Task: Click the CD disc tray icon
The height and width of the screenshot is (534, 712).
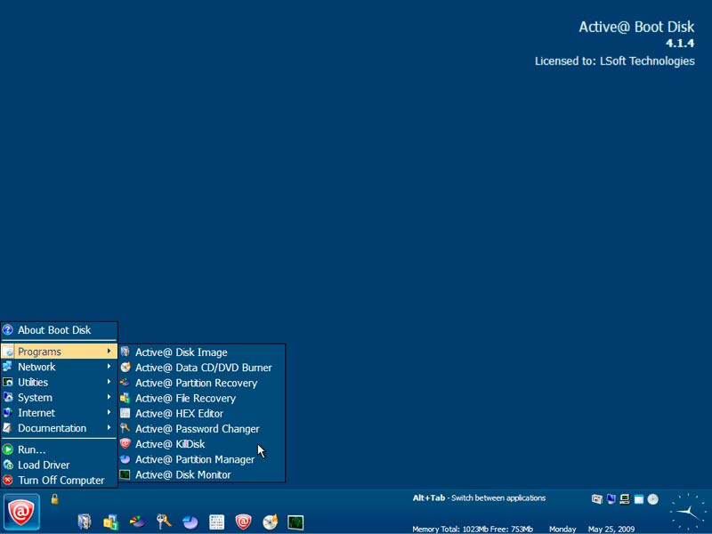Action: click(x=653, y=499)
